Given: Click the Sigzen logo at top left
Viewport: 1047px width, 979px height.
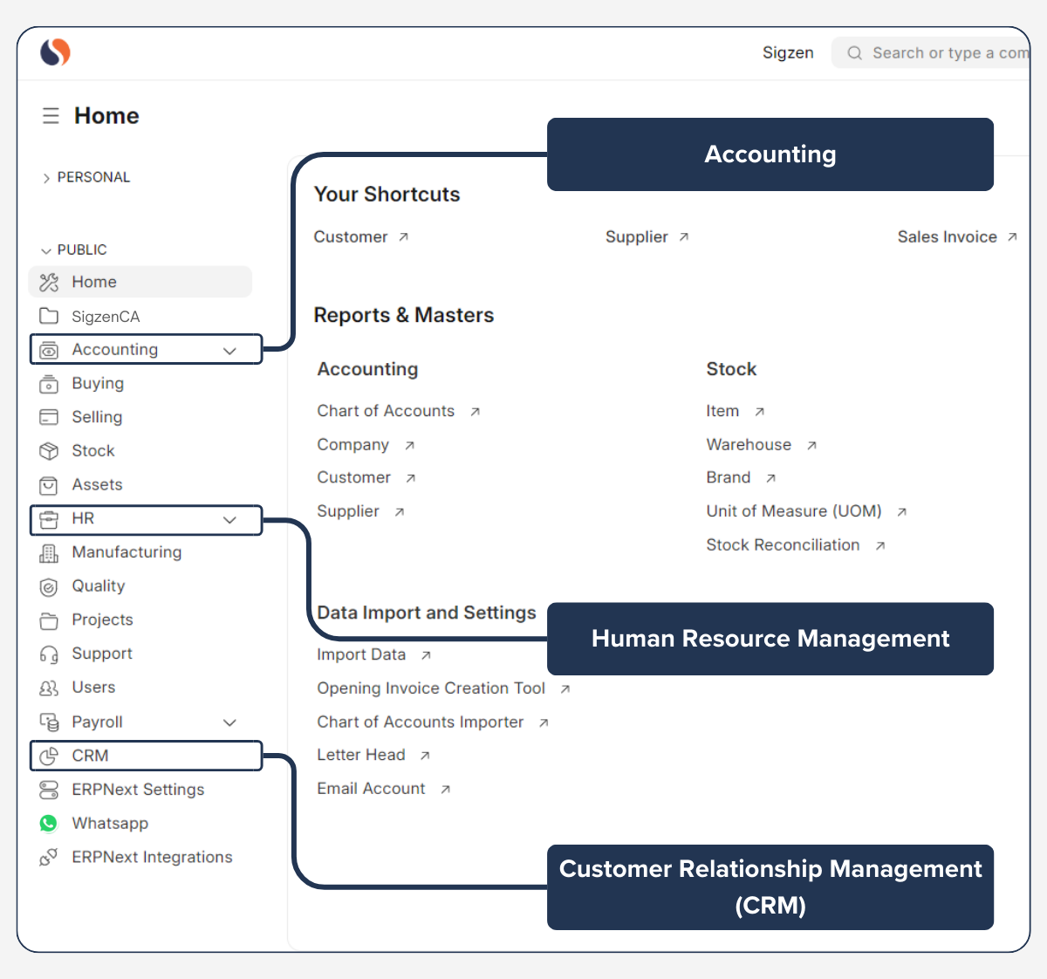Looking at the screenshot, I should click(52, 52).
